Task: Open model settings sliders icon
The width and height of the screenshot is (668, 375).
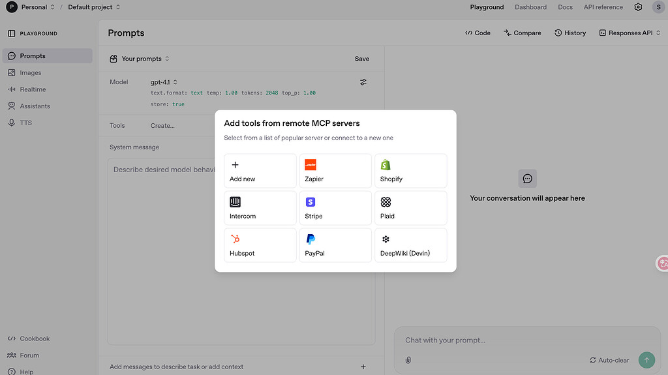Action: coord(363,82)
